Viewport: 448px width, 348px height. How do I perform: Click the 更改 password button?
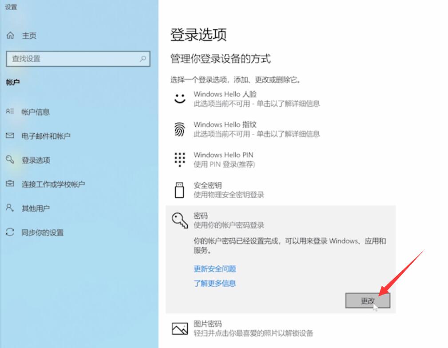click(368, 300)
